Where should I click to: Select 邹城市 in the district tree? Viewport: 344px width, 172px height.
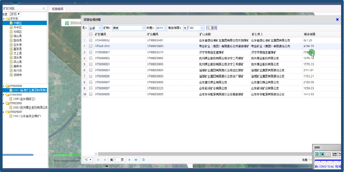pos(18,75)
